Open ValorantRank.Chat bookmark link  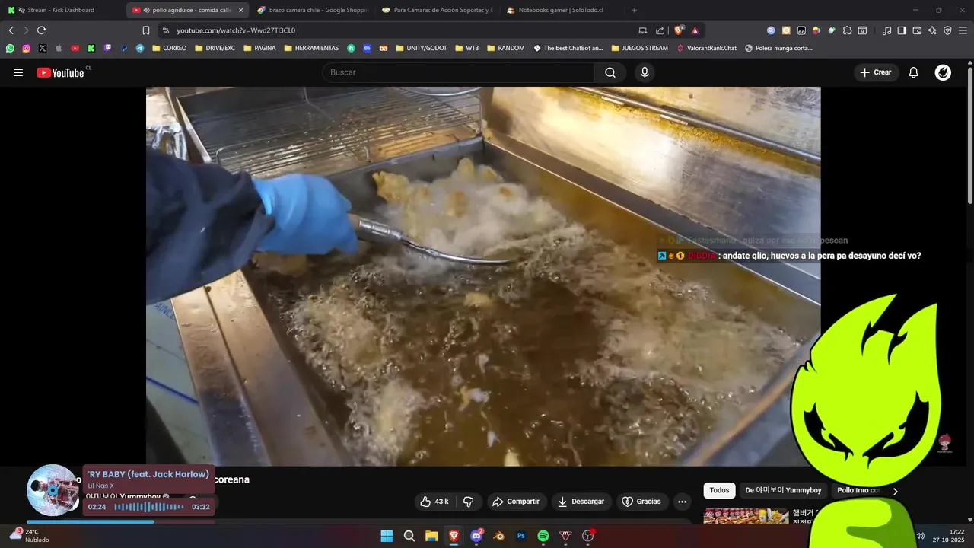tap(706, 48)
